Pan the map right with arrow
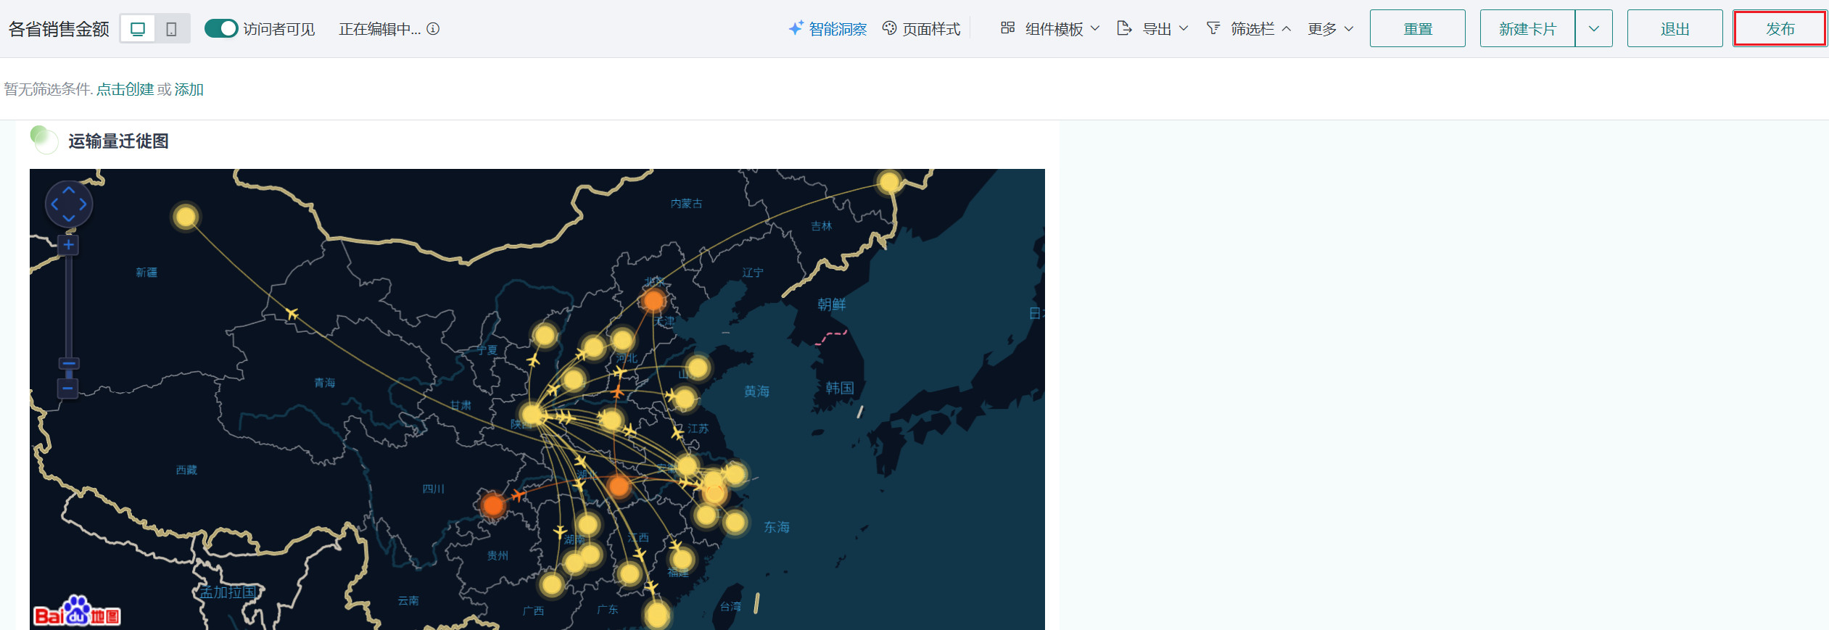The width and height of the screenshot is (1829, 630). pos(83,204)
